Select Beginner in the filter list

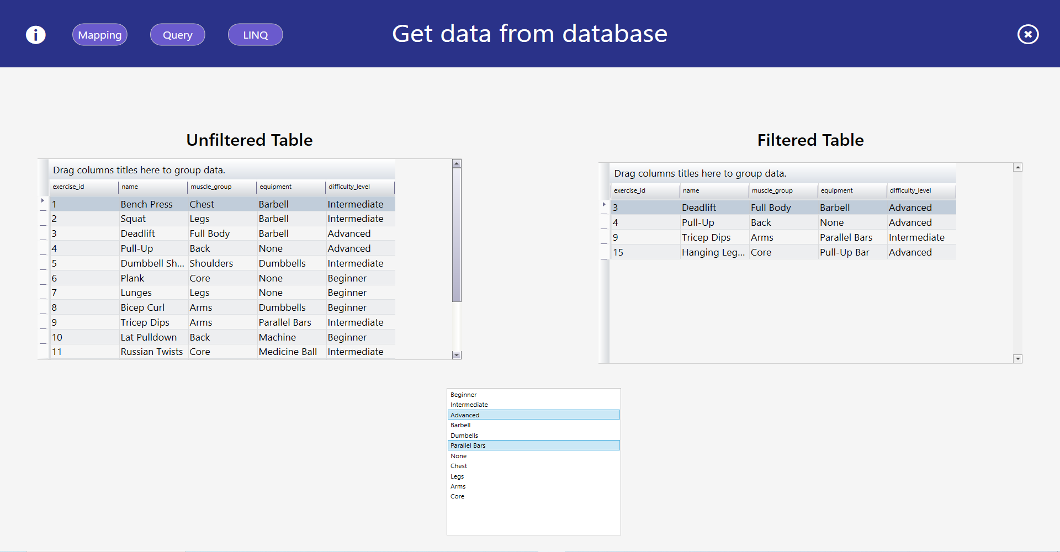(464, 395)
